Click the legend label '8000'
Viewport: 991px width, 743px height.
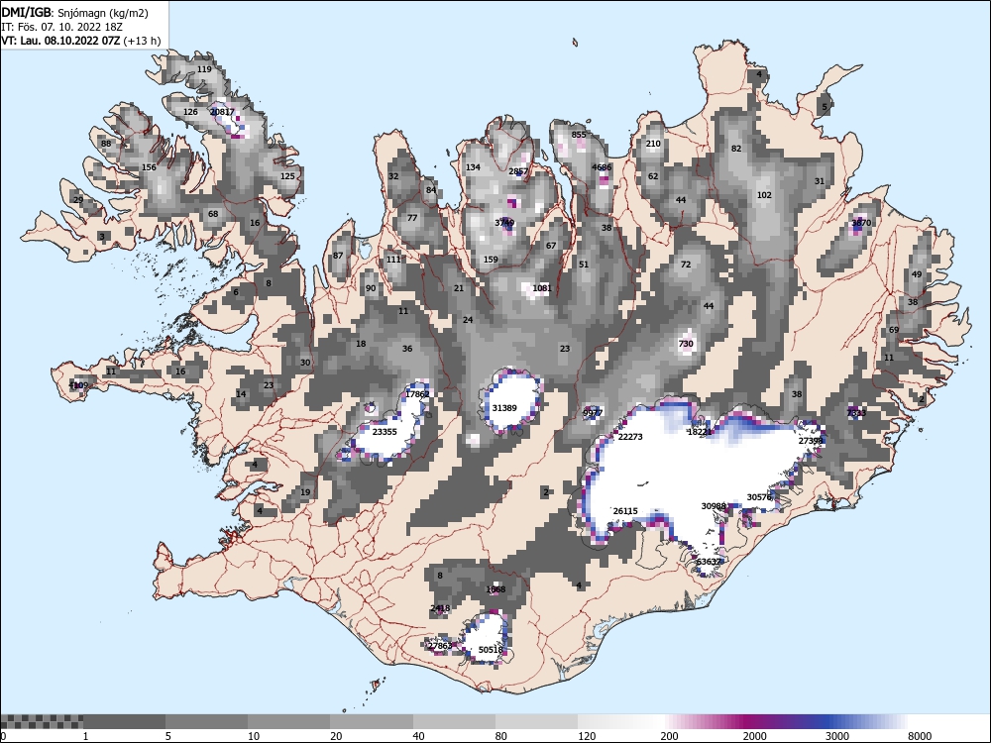tap(920, 736)
